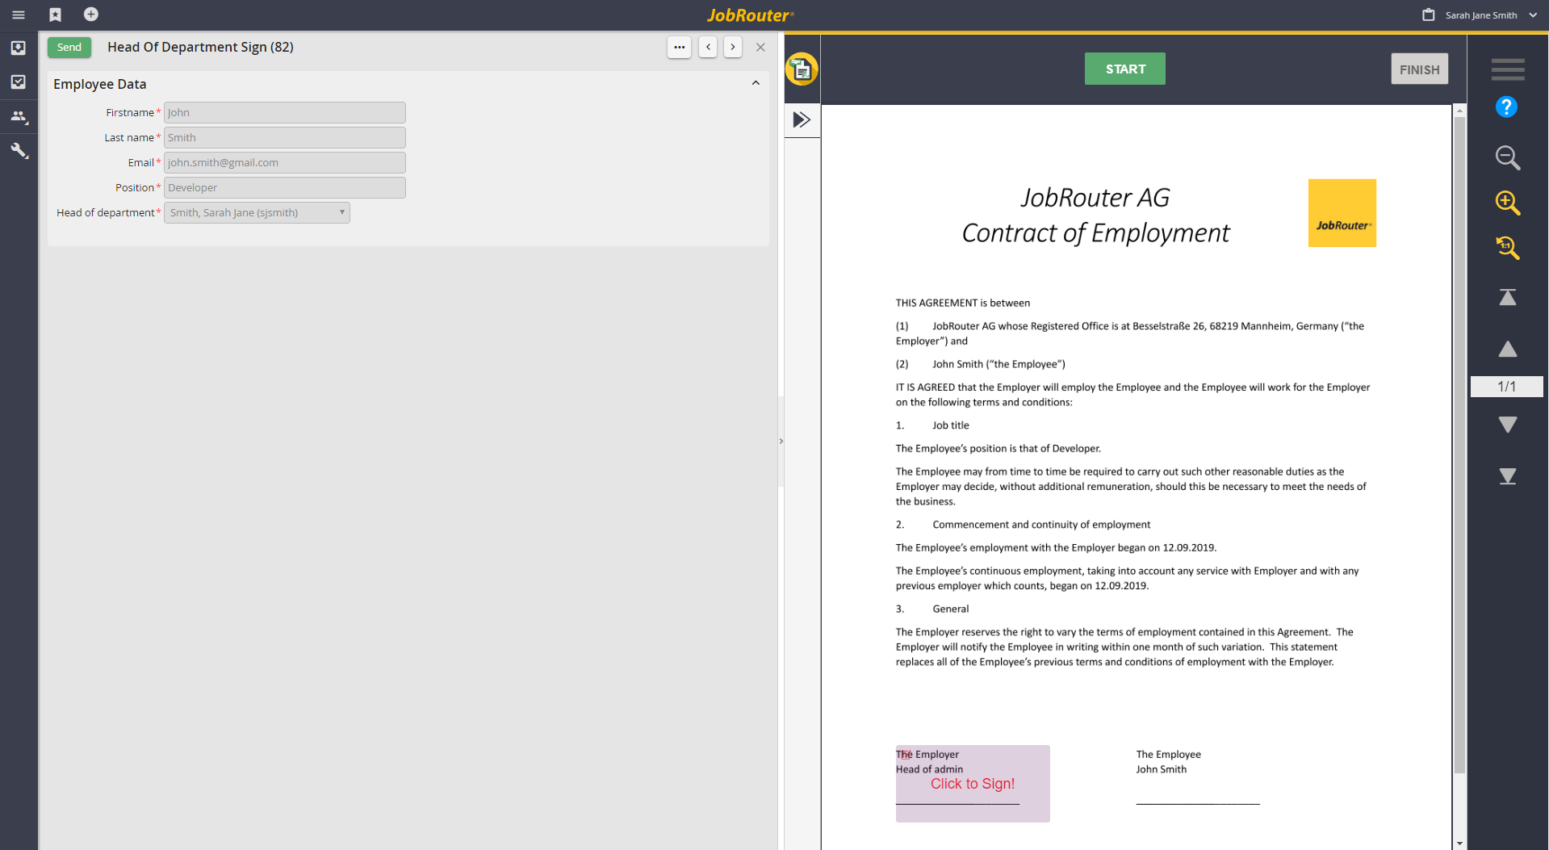Open the bookmarks icon in top bar
This screenshot has width=1549, height=850.
[x=55, y=15]
